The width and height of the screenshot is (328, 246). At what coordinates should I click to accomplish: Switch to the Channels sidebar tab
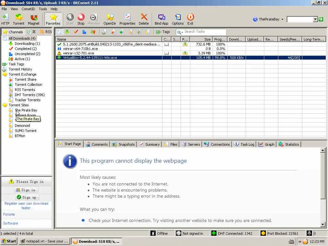tap(13, 32)
